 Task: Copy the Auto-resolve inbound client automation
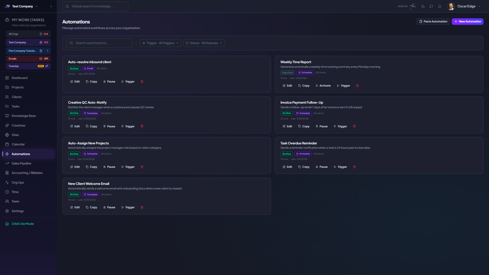point(91,82)
